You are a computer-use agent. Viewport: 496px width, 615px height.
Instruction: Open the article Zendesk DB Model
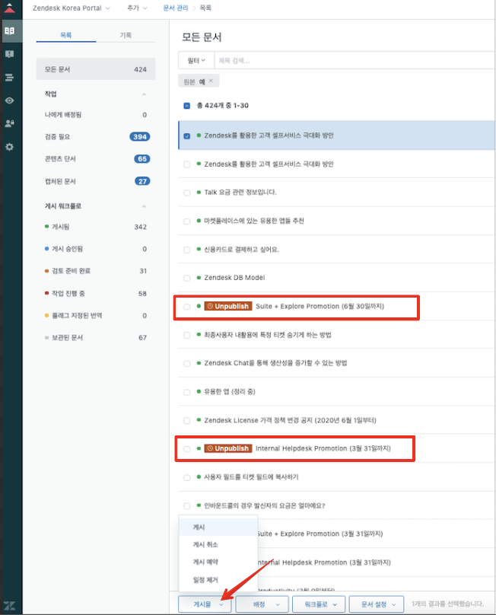pyautogui.click(x=234, y=278)
